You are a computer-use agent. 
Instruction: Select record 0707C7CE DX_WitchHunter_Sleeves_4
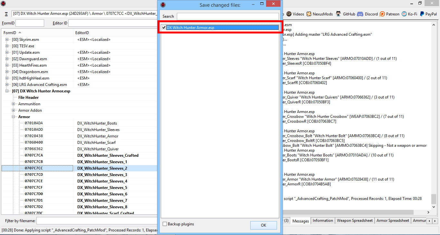(79, 181)
